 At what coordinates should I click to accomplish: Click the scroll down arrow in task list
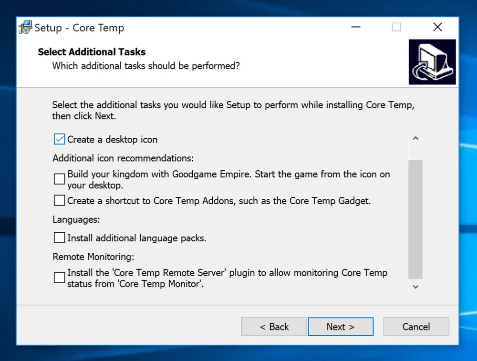[x=415, y=287]
